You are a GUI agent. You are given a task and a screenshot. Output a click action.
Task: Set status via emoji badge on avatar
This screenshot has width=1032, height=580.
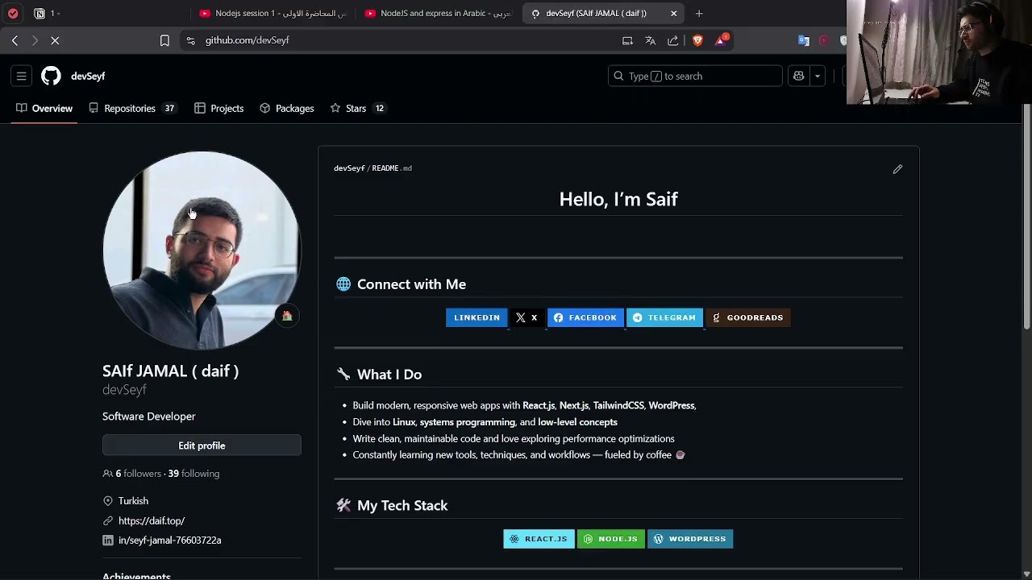click(286, 316)
